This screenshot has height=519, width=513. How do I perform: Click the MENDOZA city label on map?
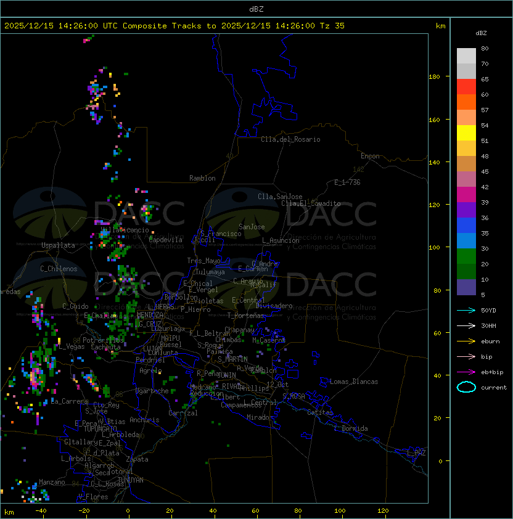150,315
